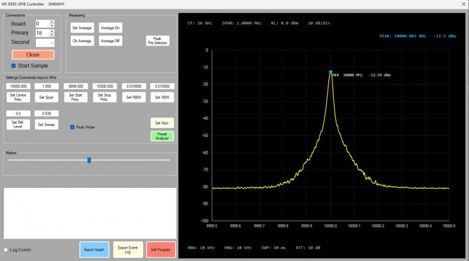
Task: Decrease the Primary address with down arrow
Action: 52,35
